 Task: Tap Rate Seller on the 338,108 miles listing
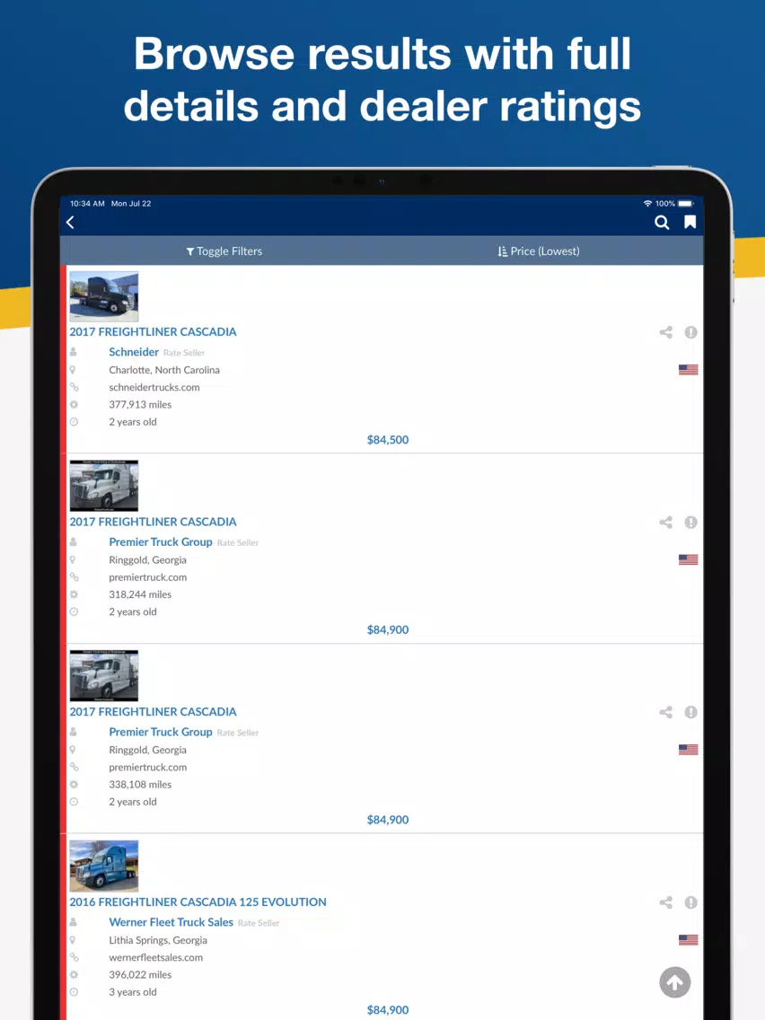pos(238,733)
